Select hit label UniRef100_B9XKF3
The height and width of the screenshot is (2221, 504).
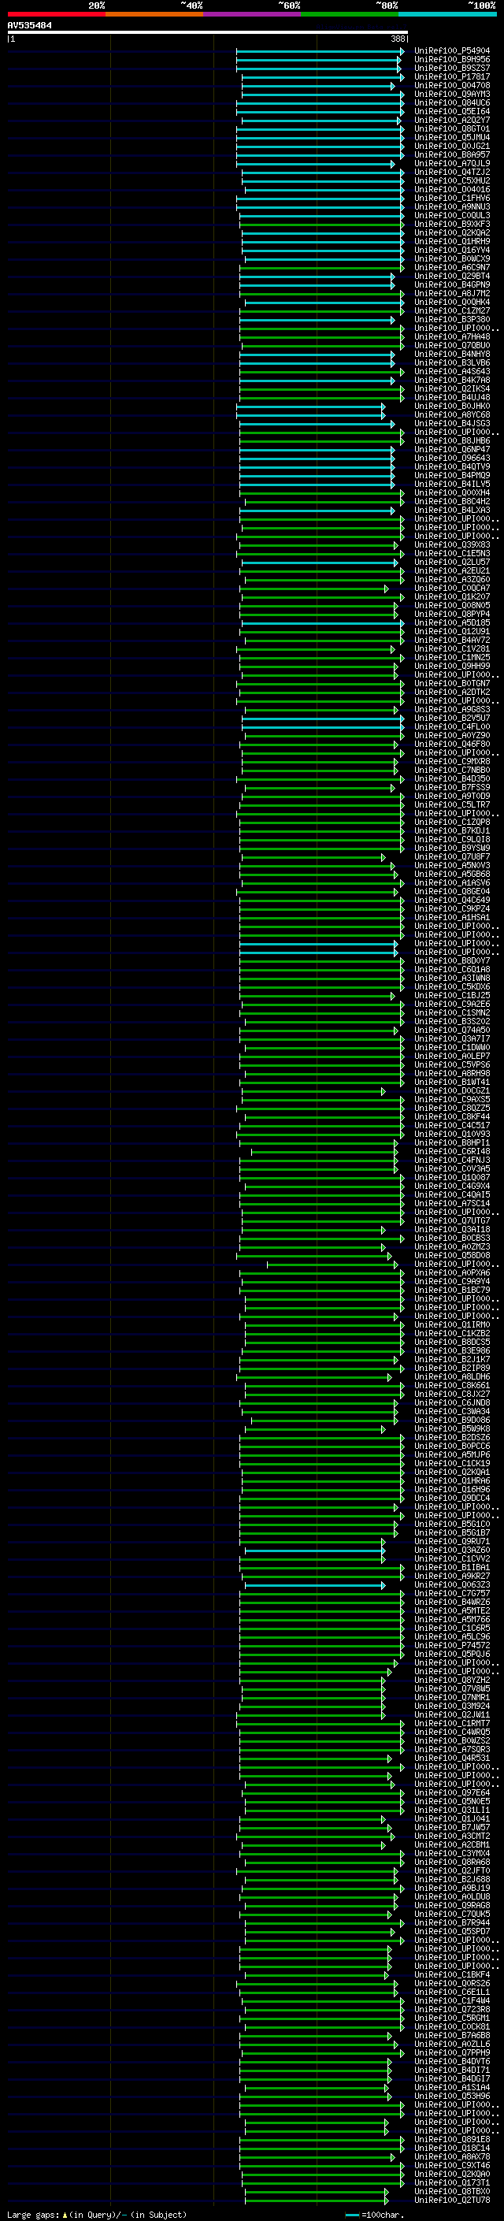(451, 225)
